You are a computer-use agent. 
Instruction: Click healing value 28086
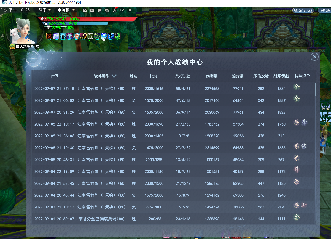point(238,207)
